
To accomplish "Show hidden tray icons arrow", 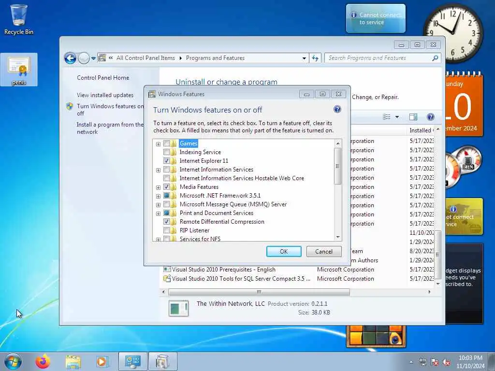I will 411,362.
